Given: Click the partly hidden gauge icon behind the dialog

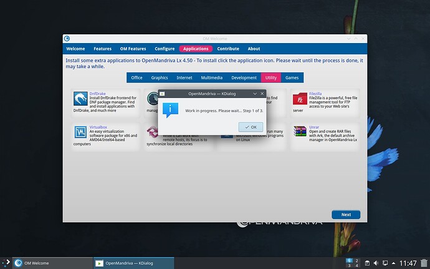Looking at the screenshot, I should 152,99.
